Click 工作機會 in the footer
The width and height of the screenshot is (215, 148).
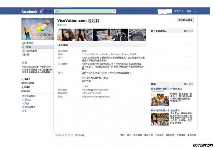pyautogui.click(x=159, y=135)
